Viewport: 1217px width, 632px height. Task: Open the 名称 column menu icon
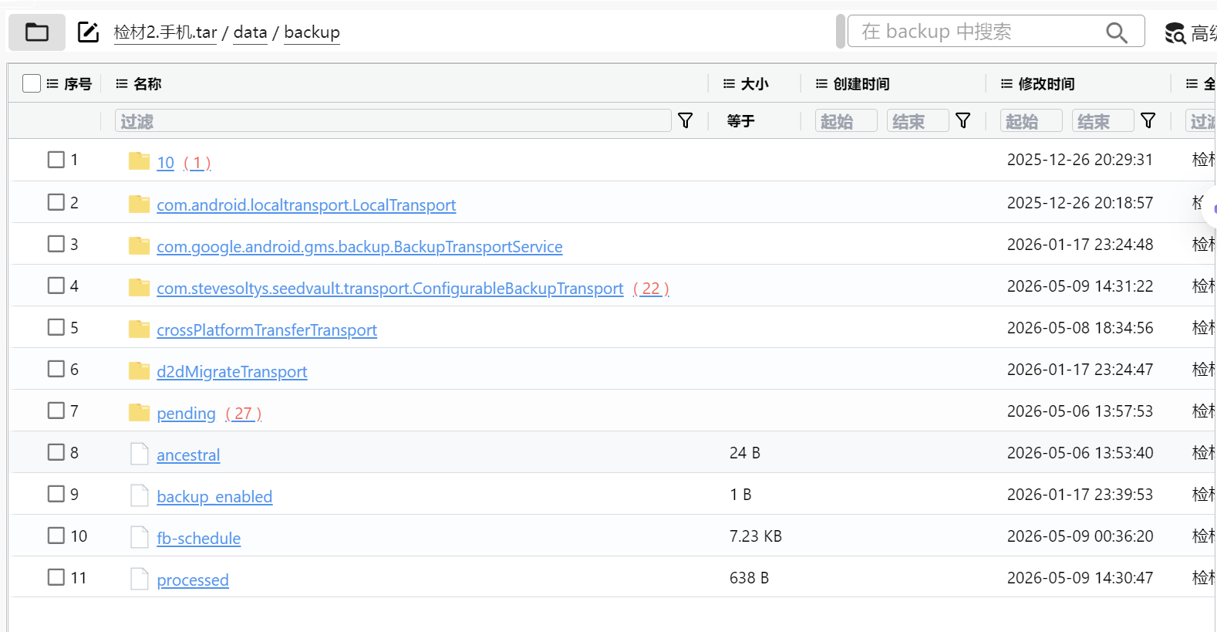click(122, 83)
